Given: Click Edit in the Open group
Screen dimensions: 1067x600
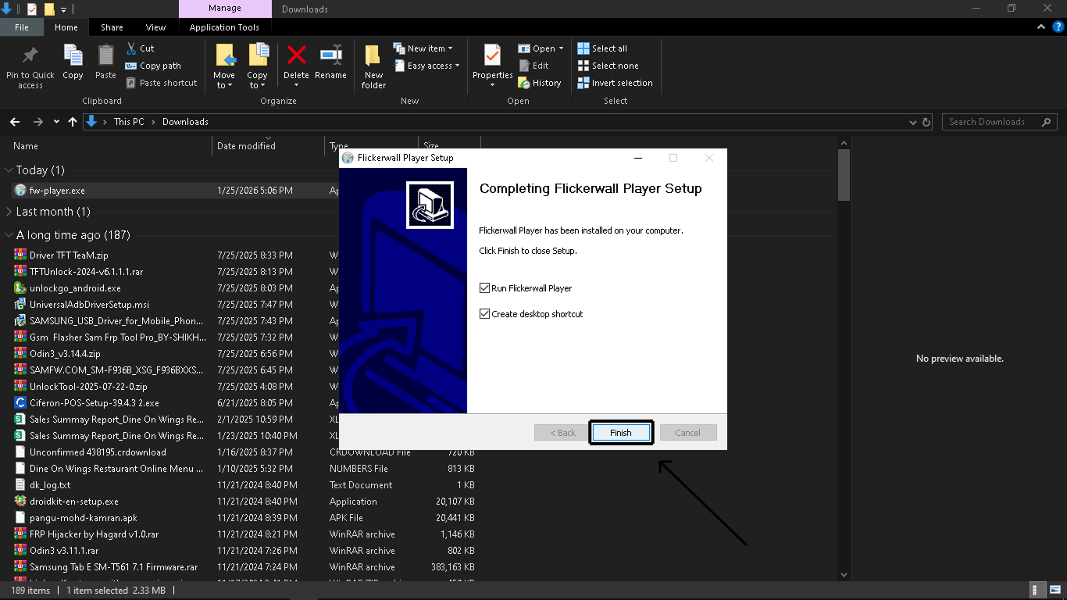Looking at the screenshot, I should [533, 66].
